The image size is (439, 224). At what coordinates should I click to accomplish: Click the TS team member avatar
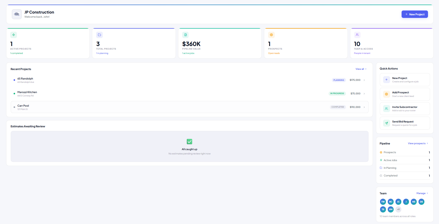383,209
